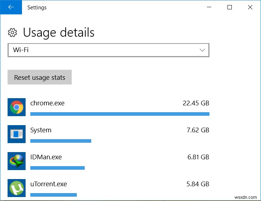The image size is (261, 201).
Task: Click Reset usage stats button
Action: tap(40, 77)
